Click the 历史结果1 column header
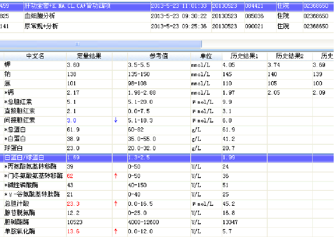This screenshot has height=237, width=334. (244, 56)
